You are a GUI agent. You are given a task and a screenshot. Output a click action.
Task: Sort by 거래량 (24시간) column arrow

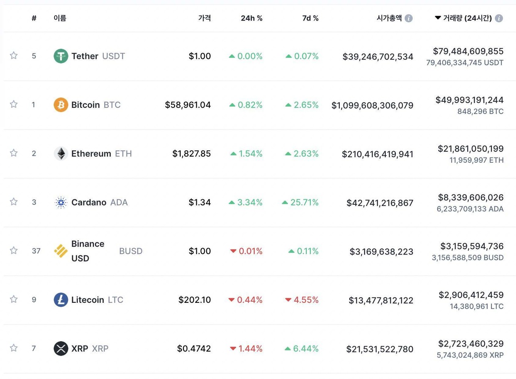point(438,18)
